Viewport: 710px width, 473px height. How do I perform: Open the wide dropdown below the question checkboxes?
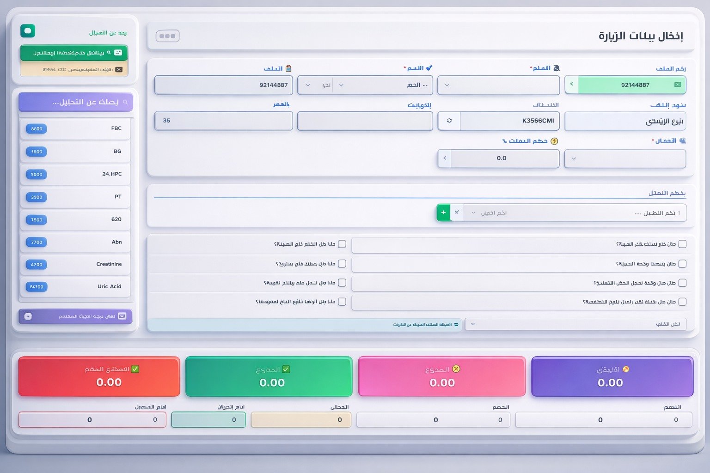click(x=575, y=324)
